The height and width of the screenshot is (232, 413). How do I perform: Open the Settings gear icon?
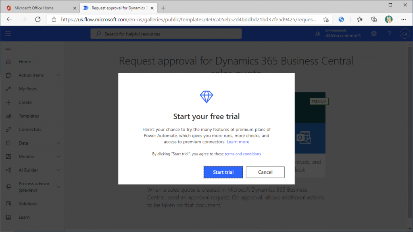click(374, 34)
